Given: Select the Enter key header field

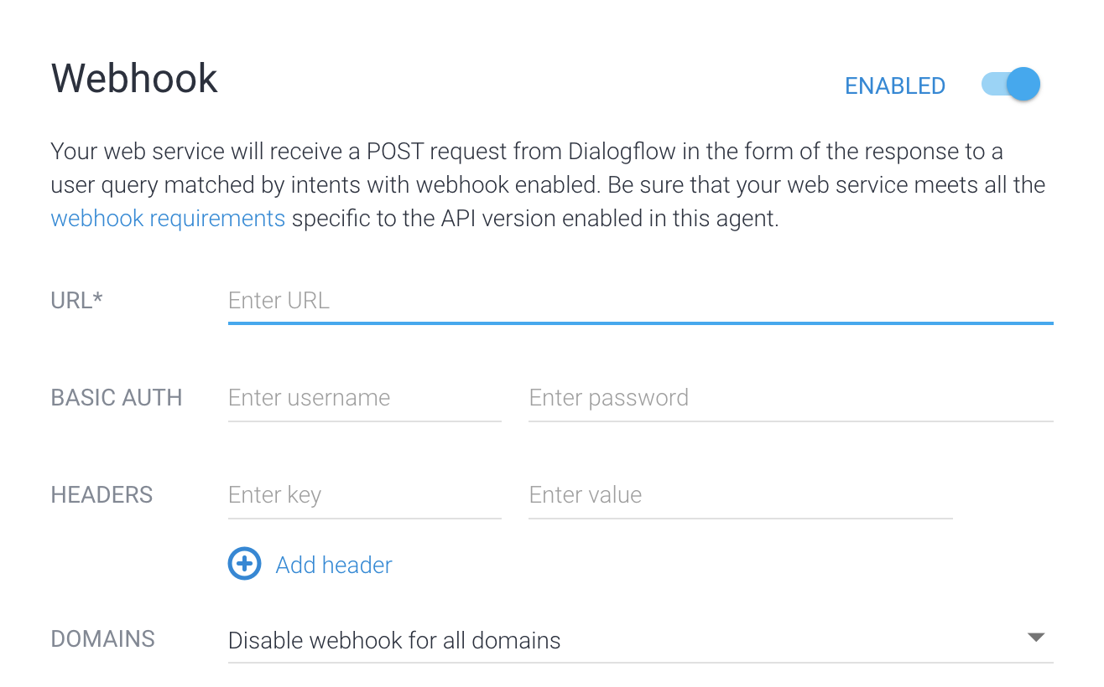Looking at the screenshot, I should [x=361, y=494].
